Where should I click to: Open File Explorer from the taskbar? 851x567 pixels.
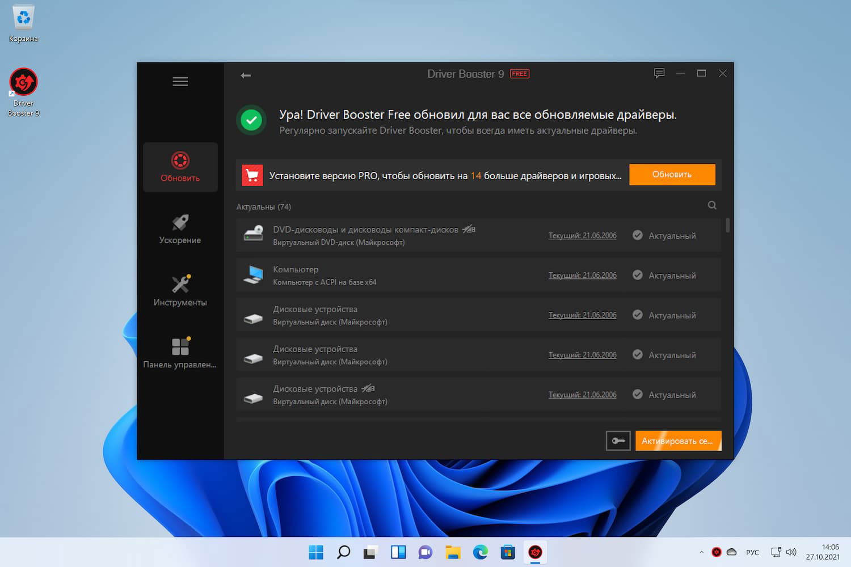[453, 552]
